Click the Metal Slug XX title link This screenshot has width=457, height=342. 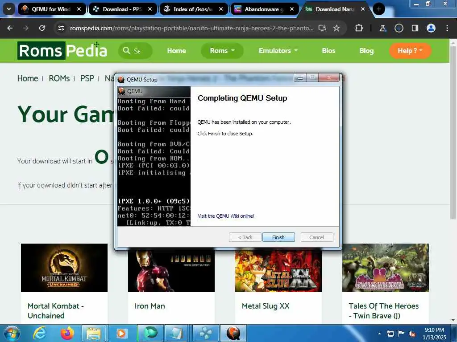[x=266, y=306]
